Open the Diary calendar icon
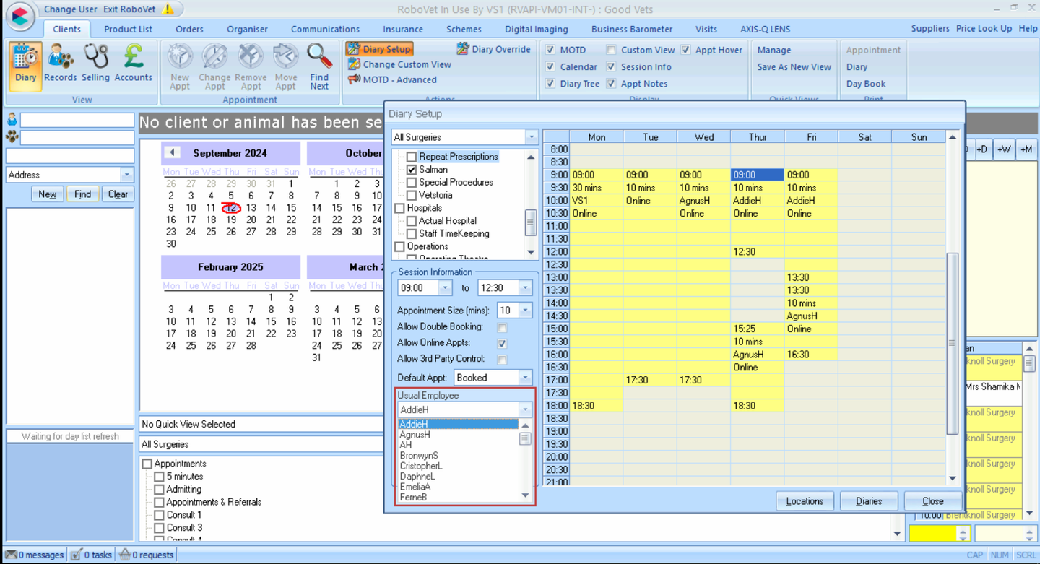Viewport: 1040px width, 564px height. click(x=24, y=65)
